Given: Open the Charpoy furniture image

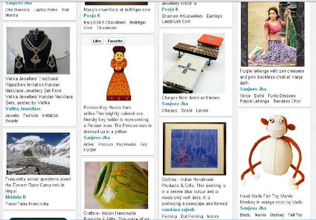Looking at the screenshot, I should tap(194, 63).
